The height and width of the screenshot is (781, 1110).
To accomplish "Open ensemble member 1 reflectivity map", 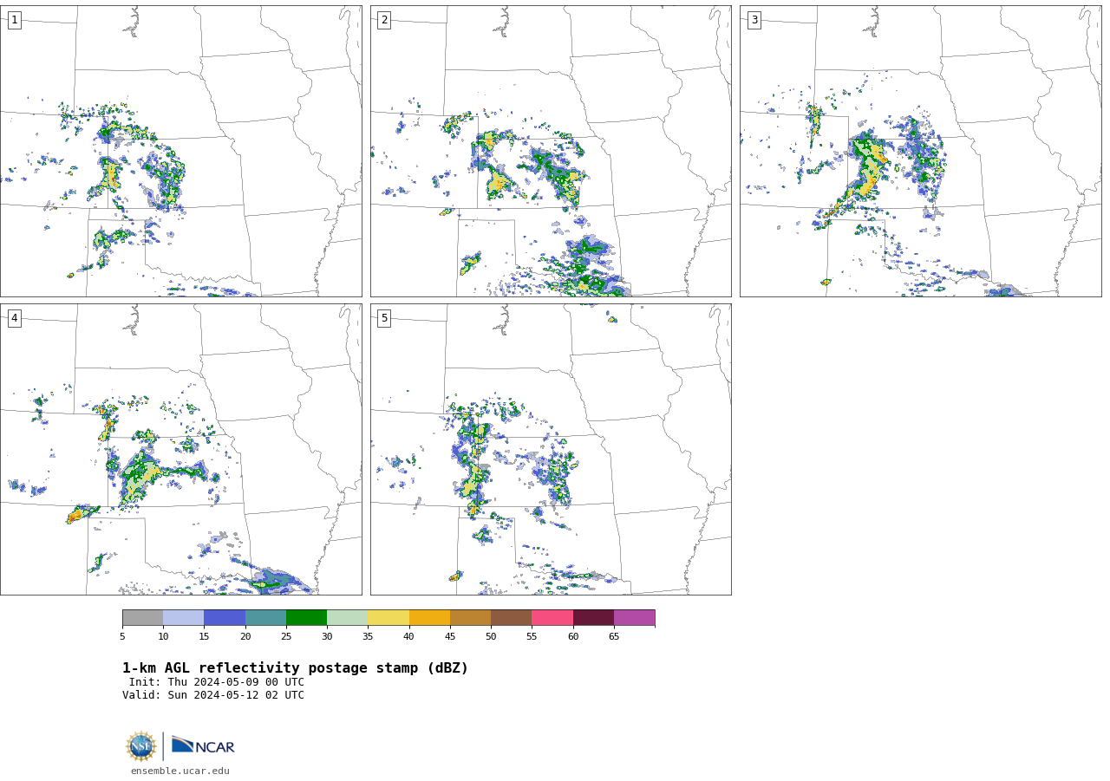I will click(x=180, y=151).
